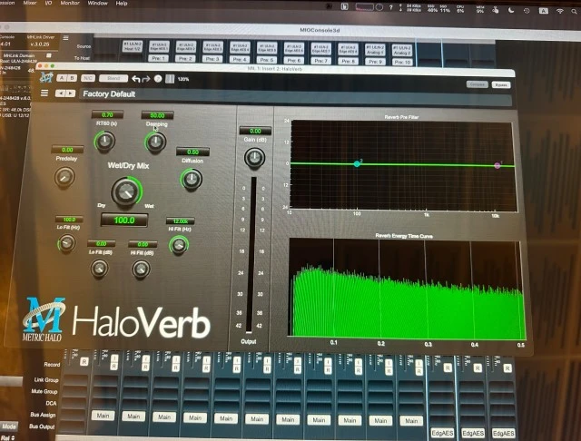The width and height of the screenshot is (581, 441).
Task: Open the Monitor menu in menu bar
Action: pos(70,3)
